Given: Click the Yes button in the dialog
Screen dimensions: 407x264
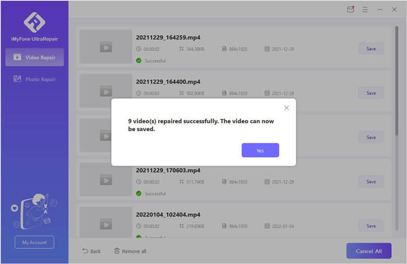Looking at the screenshot, I should pyautogui.click(x=260, y=150).
